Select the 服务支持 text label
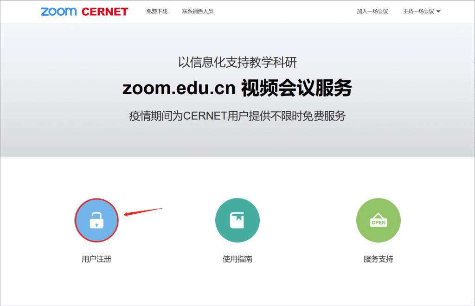The height and width of the screenshot is (306, 475). 378,259
